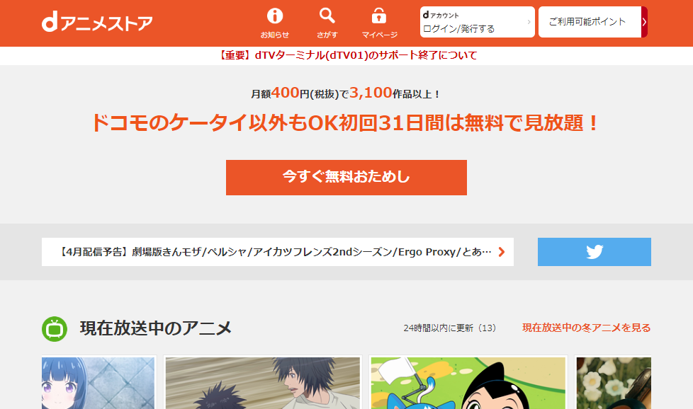693x409 pixels.
Task: Click the 今すぐ無料おためし button
Action: pos(346,178)
